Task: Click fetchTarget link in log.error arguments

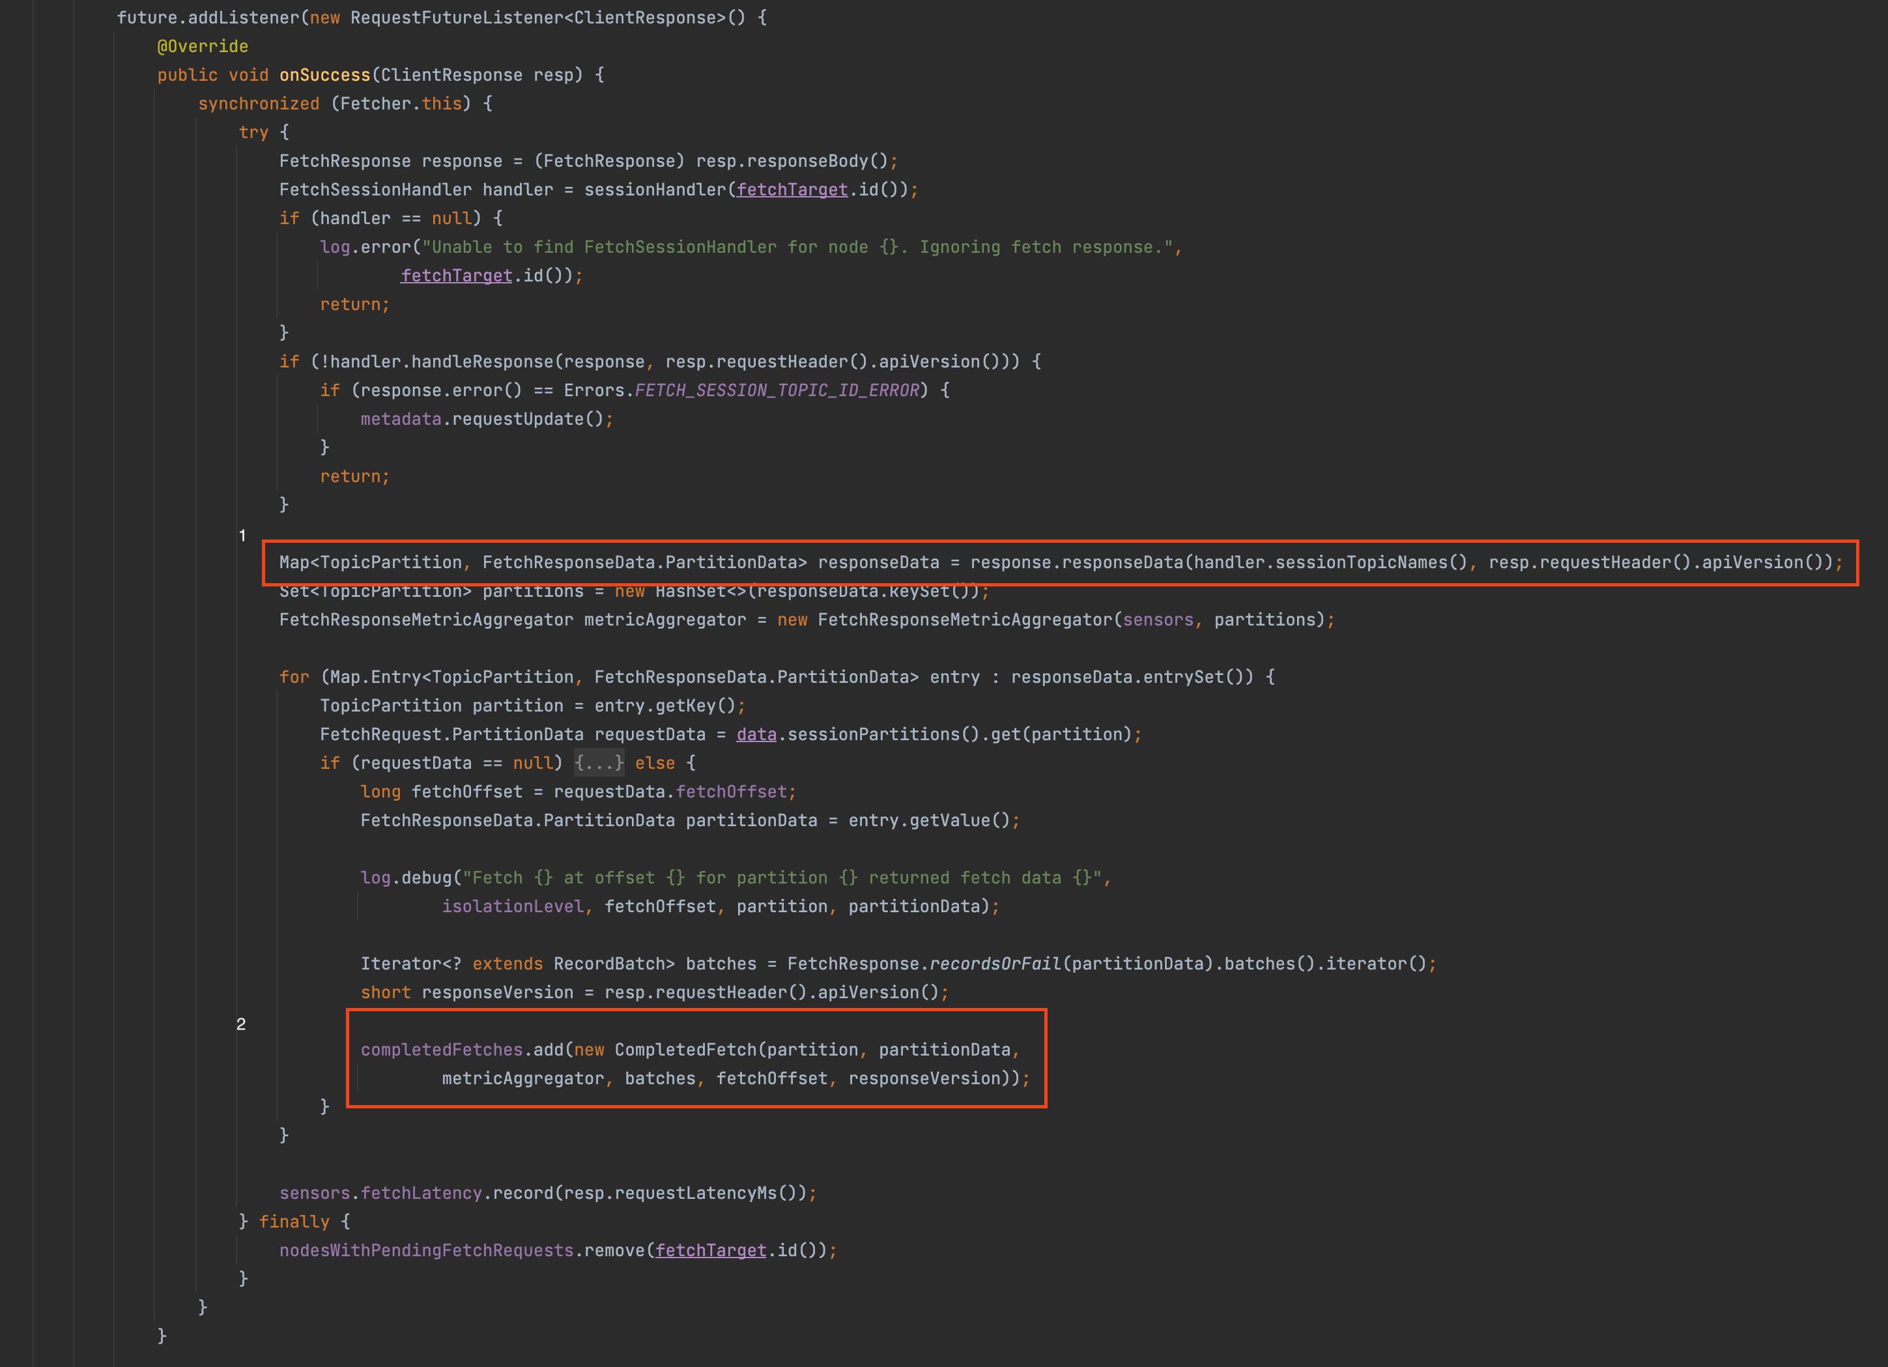Action: click(456, 276)
